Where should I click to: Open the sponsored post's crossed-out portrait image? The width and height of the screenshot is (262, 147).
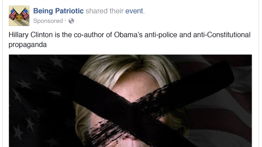[x=130, y=101]
